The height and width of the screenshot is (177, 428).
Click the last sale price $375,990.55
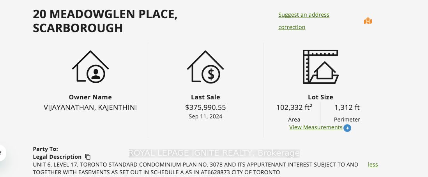tap(205, 108)
